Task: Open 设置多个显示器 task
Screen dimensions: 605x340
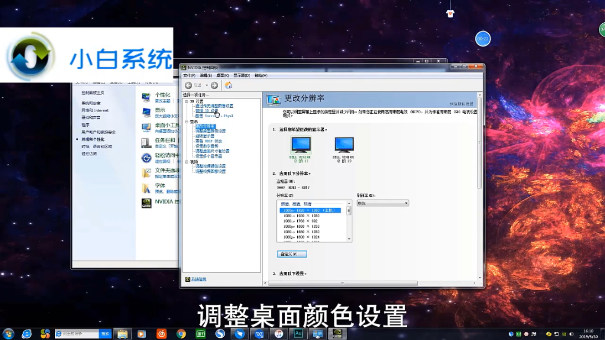Action: point(208,156)
